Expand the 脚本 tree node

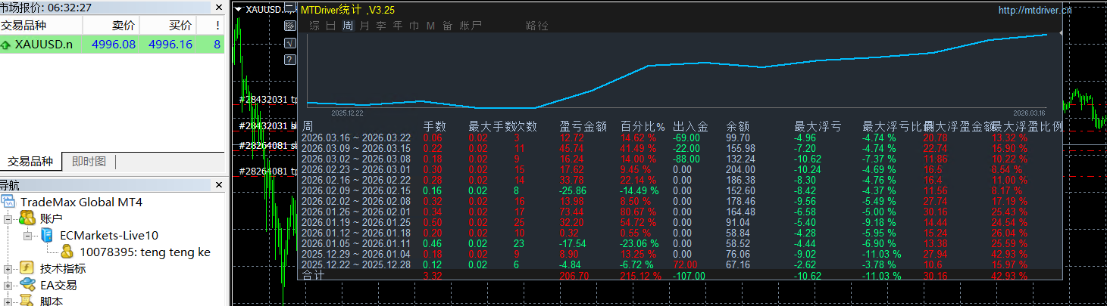pos(8,301)
